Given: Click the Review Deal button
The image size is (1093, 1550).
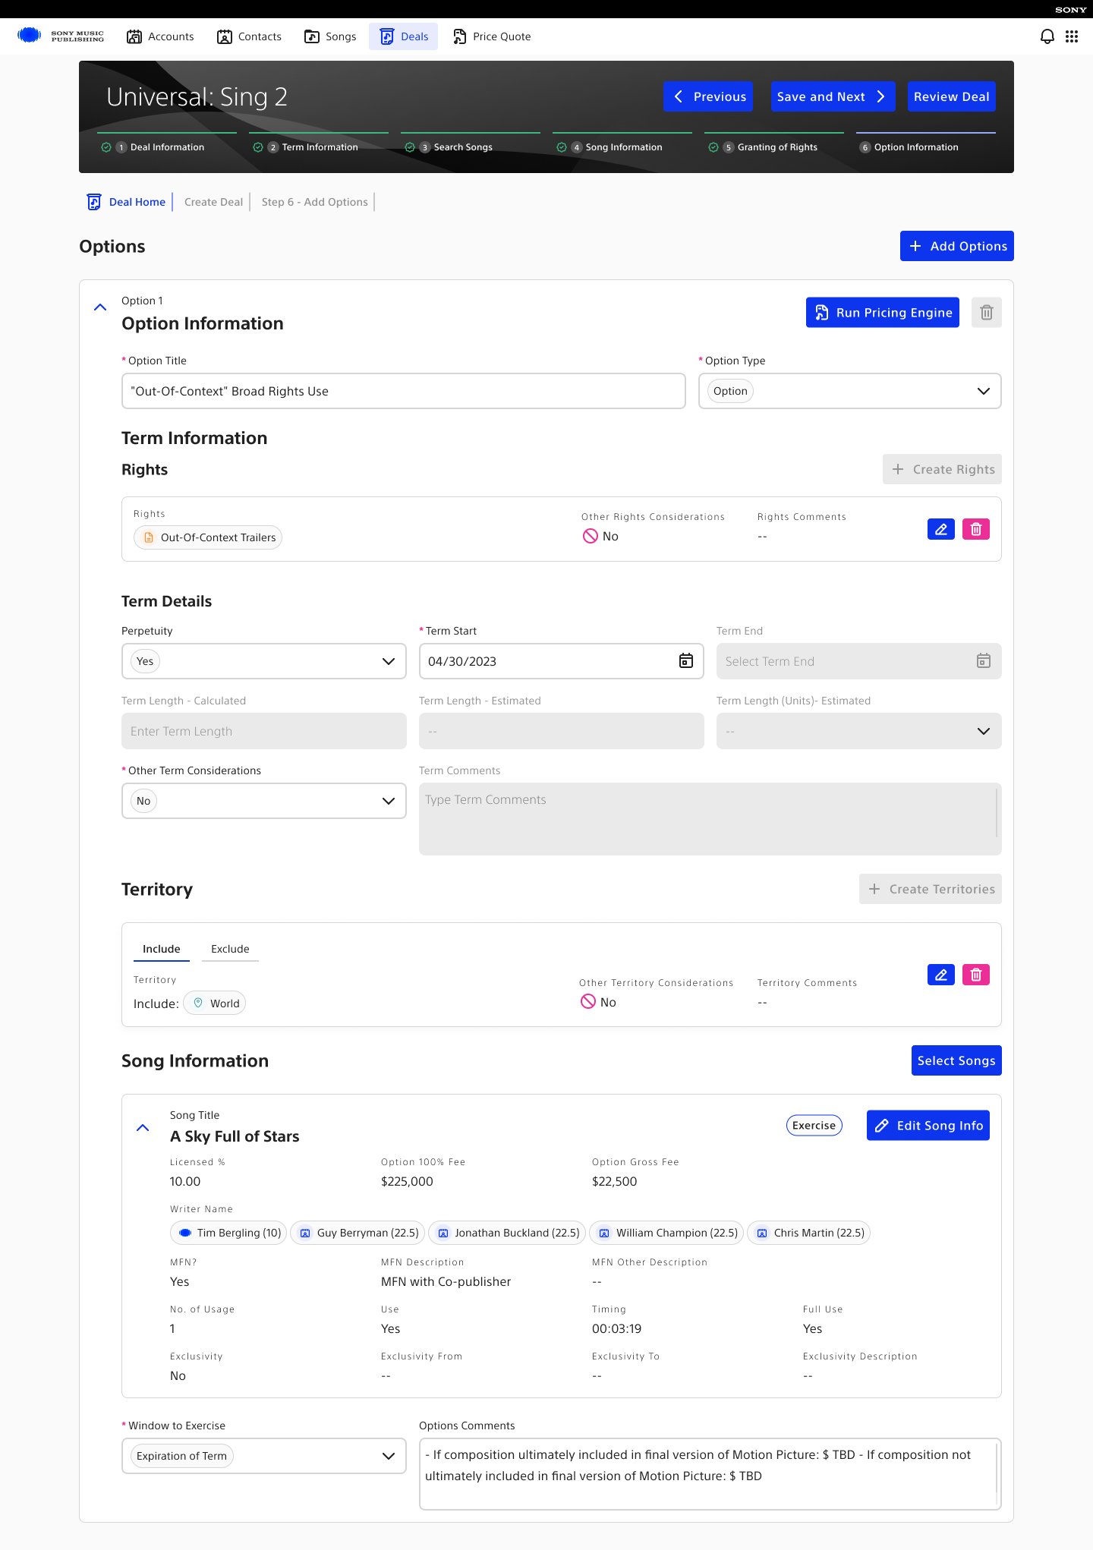Looking at the screenshot, I should [x=952, y=96].
